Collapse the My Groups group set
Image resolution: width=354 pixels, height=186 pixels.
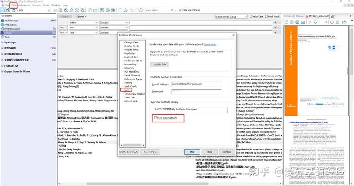pyautogui.click(x=2, y=43)
